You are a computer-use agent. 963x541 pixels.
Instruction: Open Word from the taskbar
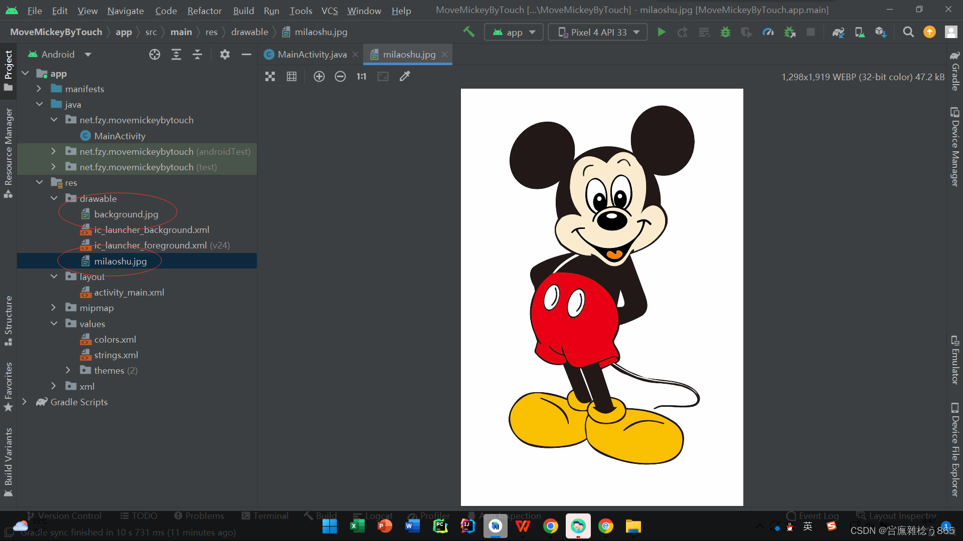[412, 526]
